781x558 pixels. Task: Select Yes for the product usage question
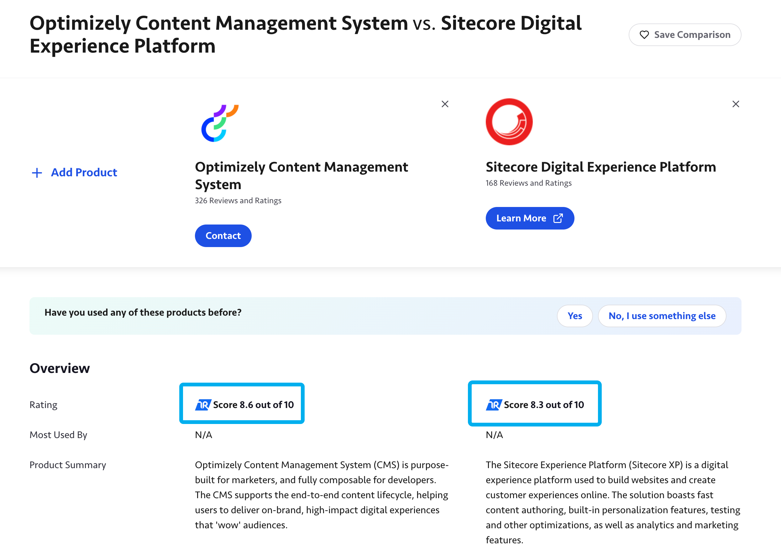coord(575,316)
